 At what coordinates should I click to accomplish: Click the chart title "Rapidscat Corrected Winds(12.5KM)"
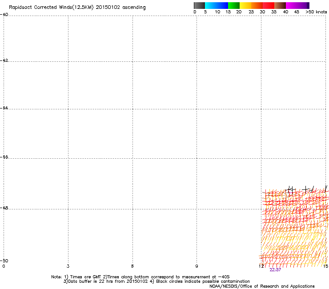click(51, 8)
